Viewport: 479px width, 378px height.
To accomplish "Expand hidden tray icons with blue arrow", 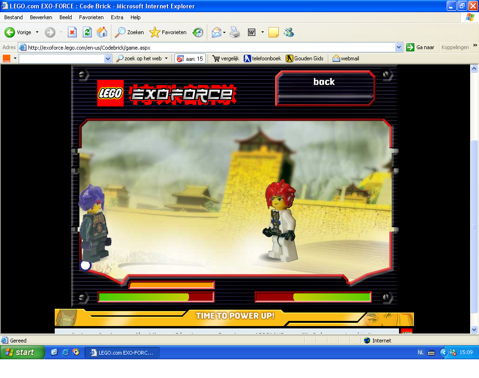I will coord(443,353).
